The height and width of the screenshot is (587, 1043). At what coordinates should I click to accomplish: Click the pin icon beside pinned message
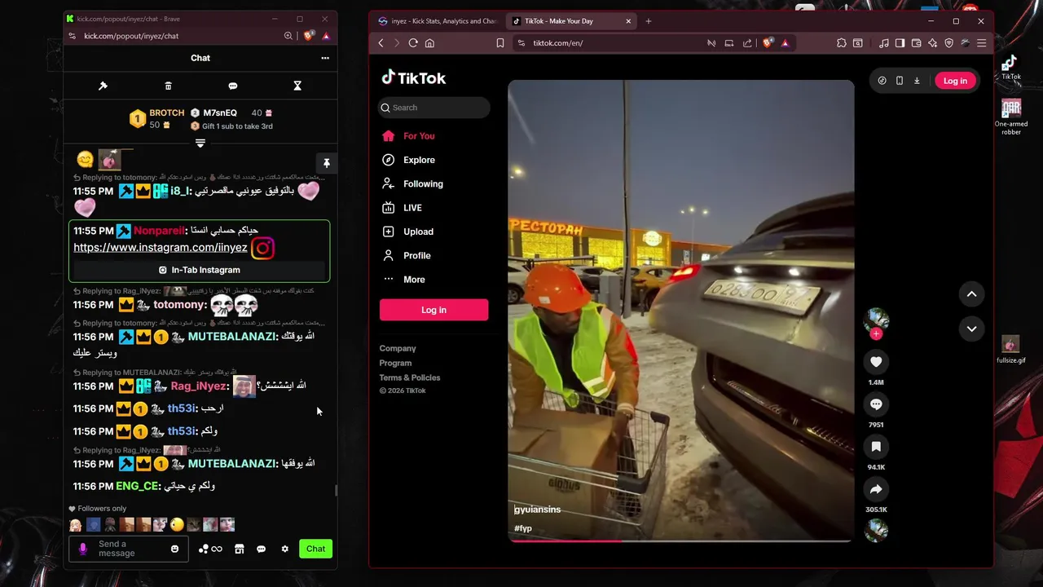(x=326, y=163)
